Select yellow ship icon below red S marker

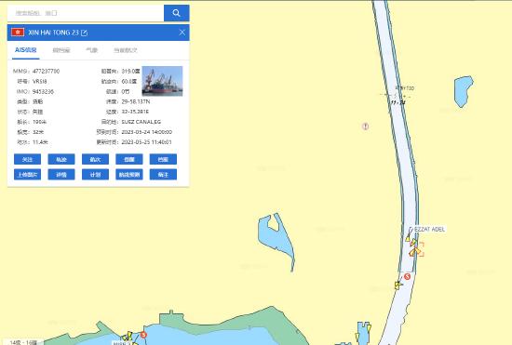point(398,285)
